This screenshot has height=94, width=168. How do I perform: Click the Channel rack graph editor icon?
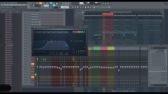click(x=64, y=10)
